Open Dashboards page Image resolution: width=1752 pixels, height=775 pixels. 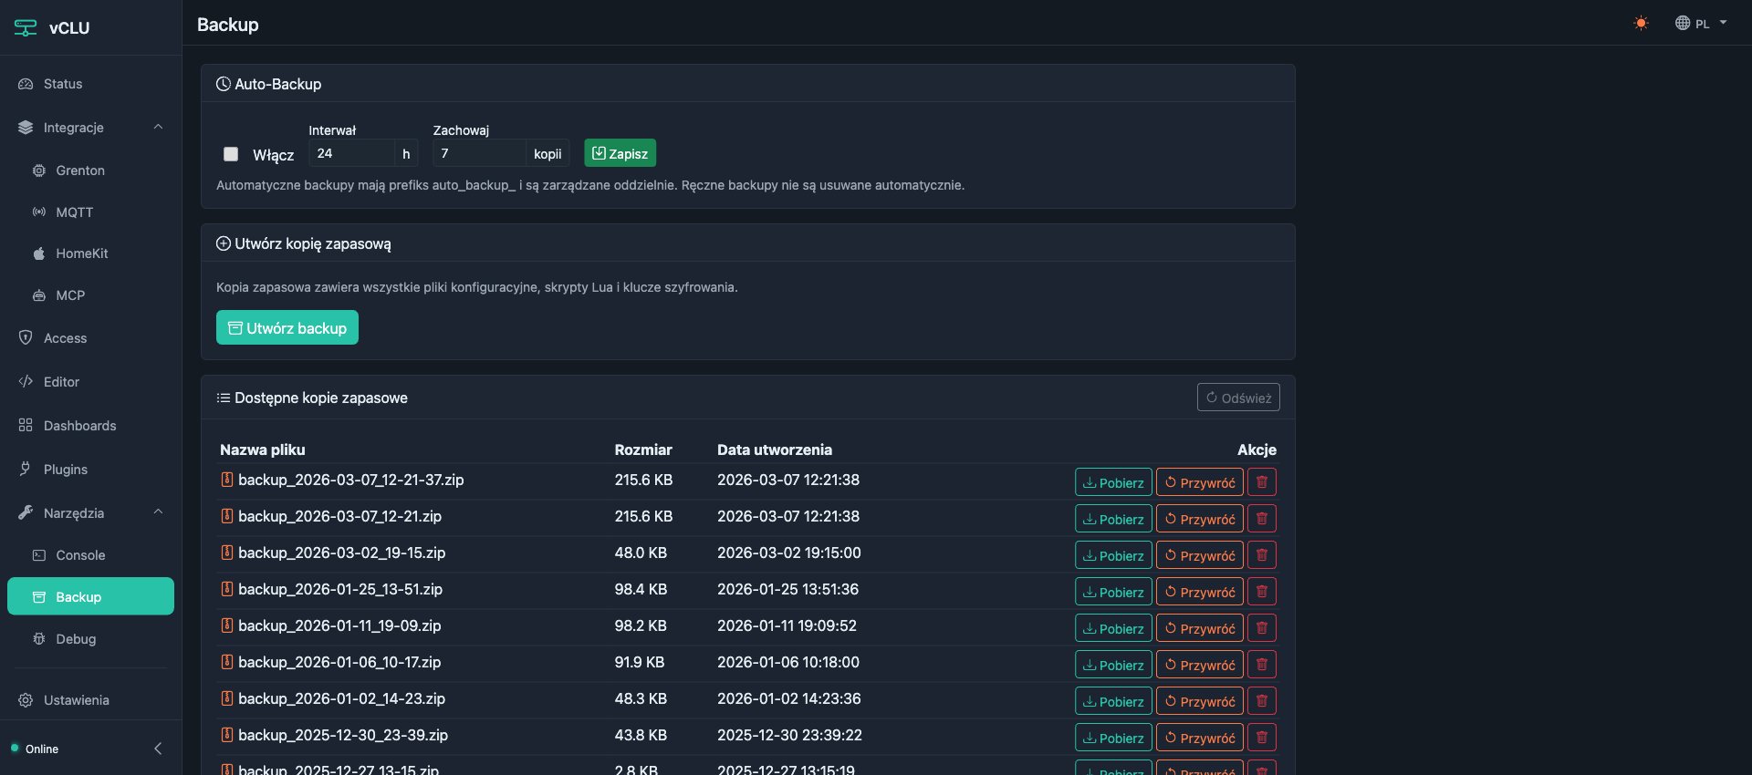90,426
